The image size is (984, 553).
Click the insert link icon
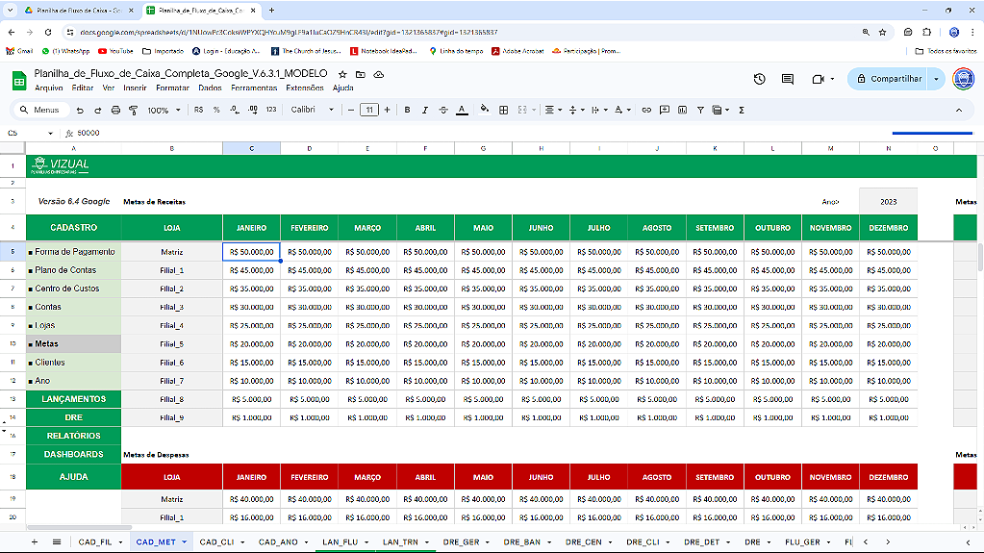tap(646, 110)
